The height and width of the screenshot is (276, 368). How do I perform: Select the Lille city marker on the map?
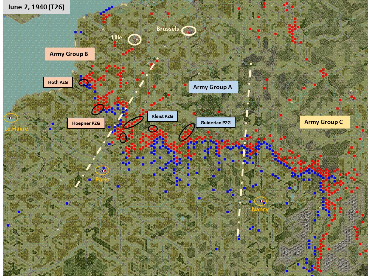pos(135,40)
